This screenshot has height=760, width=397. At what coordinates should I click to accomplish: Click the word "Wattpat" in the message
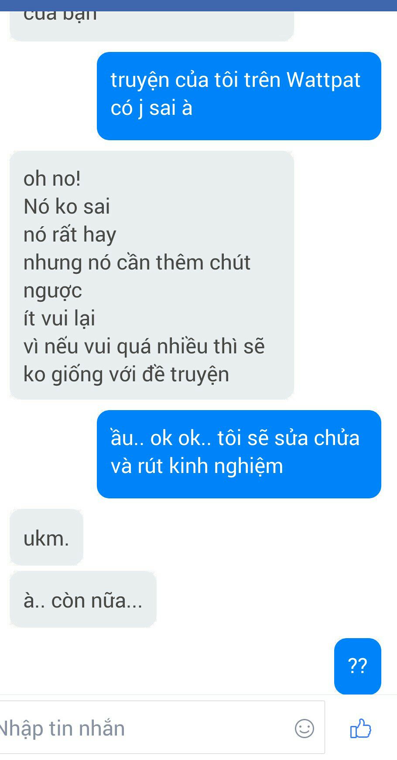pos(323,80)
